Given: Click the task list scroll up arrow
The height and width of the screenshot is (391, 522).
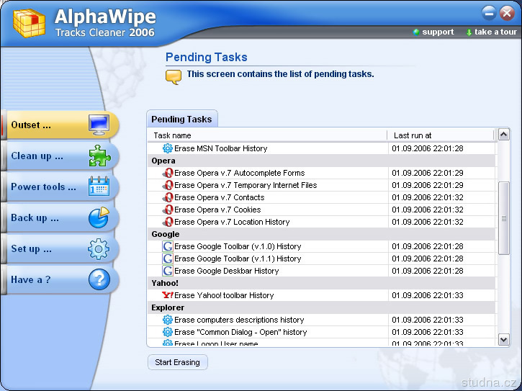Looking at the screenshot, I should click(504, 135).
